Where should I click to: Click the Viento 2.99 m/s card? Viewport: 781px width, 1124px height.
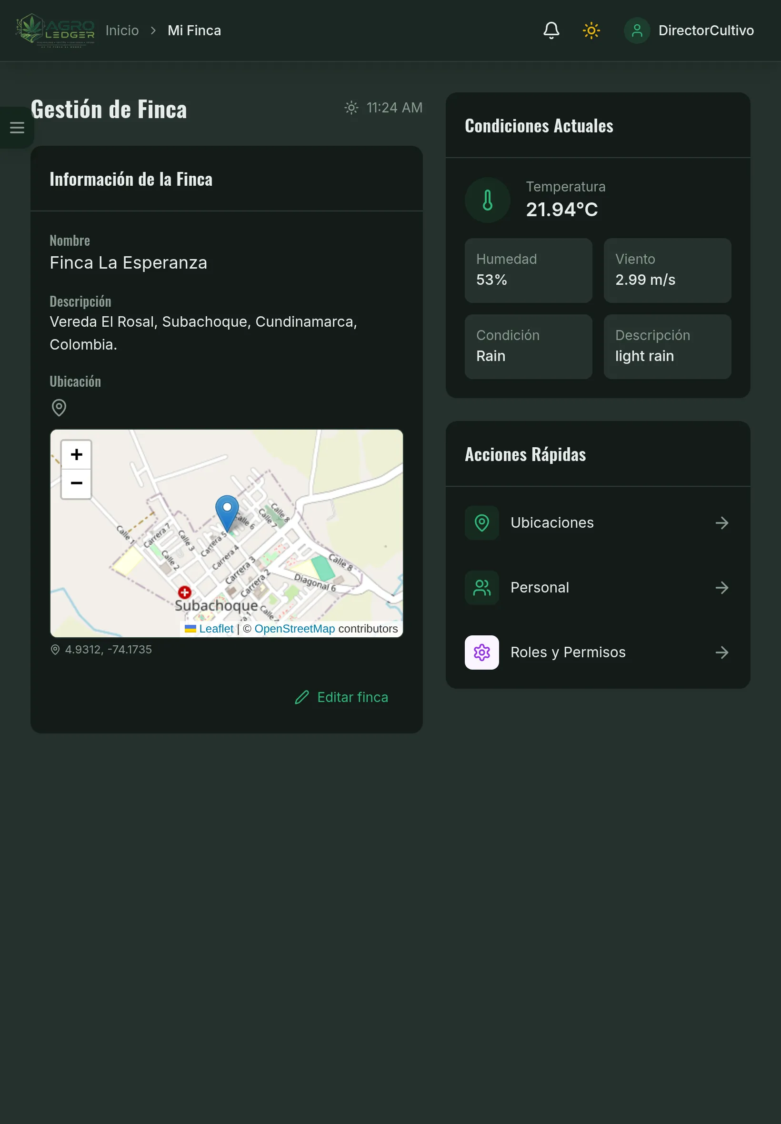(x=668, y=271)
